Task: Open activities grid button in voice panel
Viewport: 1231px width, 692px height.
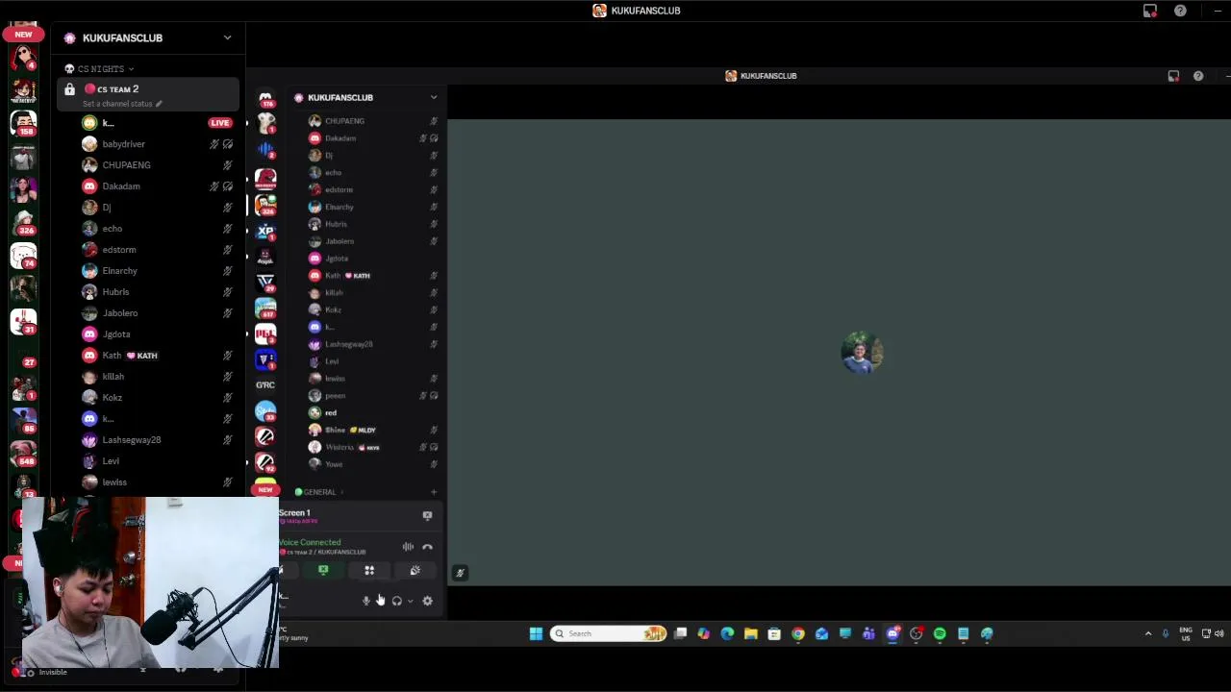Action: 369,571
